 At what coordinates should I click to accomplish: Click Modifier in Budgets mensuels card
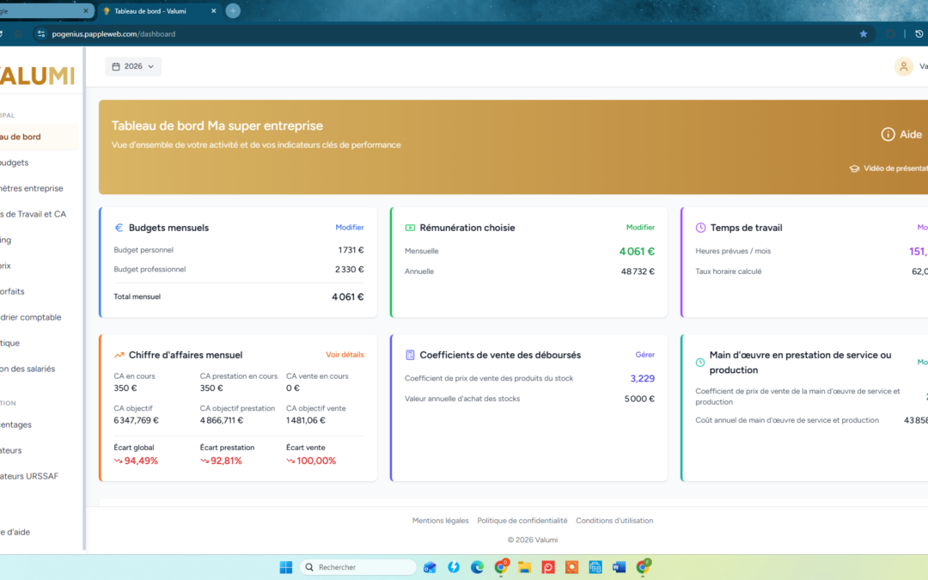pos(349,228)
